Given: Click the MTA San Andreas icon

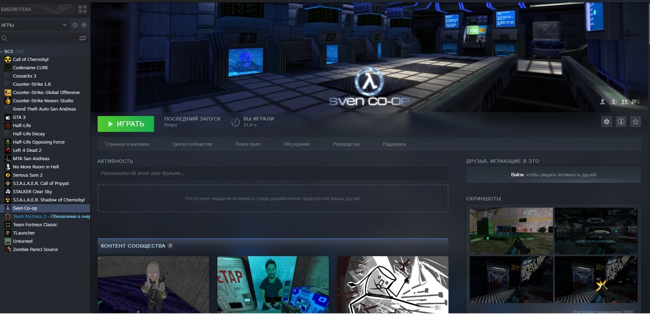Looking at the screenshot, I should [8, 159].
